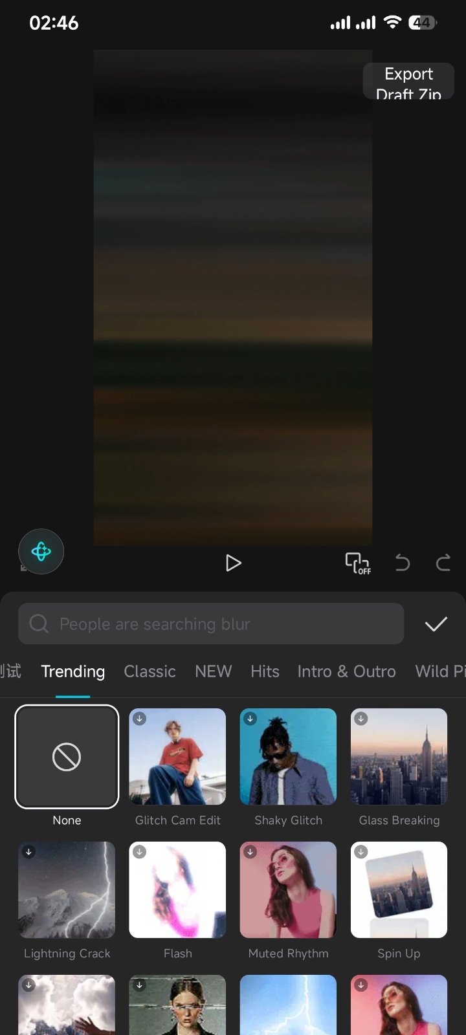Tap the Glass Breaking label
Screen dimensions: 466x1035
[x=399, y=820]
